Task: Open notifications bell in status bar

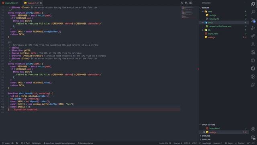Action: (253, 143)
